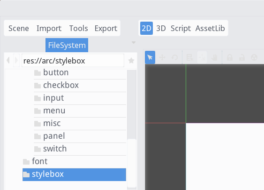This screenshot has height=190, width=264.
Task: Open the Script editor view
Action: [181, 28]
